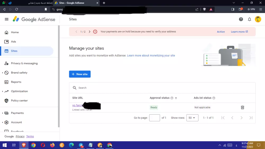Expand the Payments submenu arrow
The image size is (265, 149).
pyautogui.click(x=3, y=113)
